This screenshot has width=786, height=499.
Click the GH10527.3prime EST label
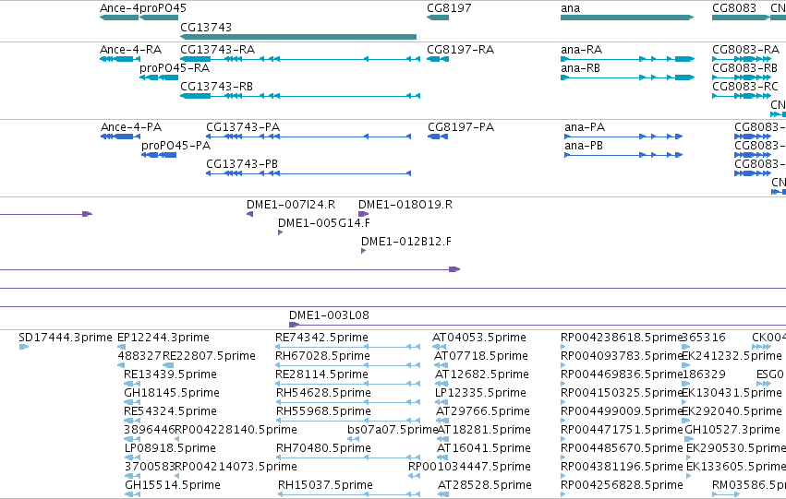[x=732, y=430]
